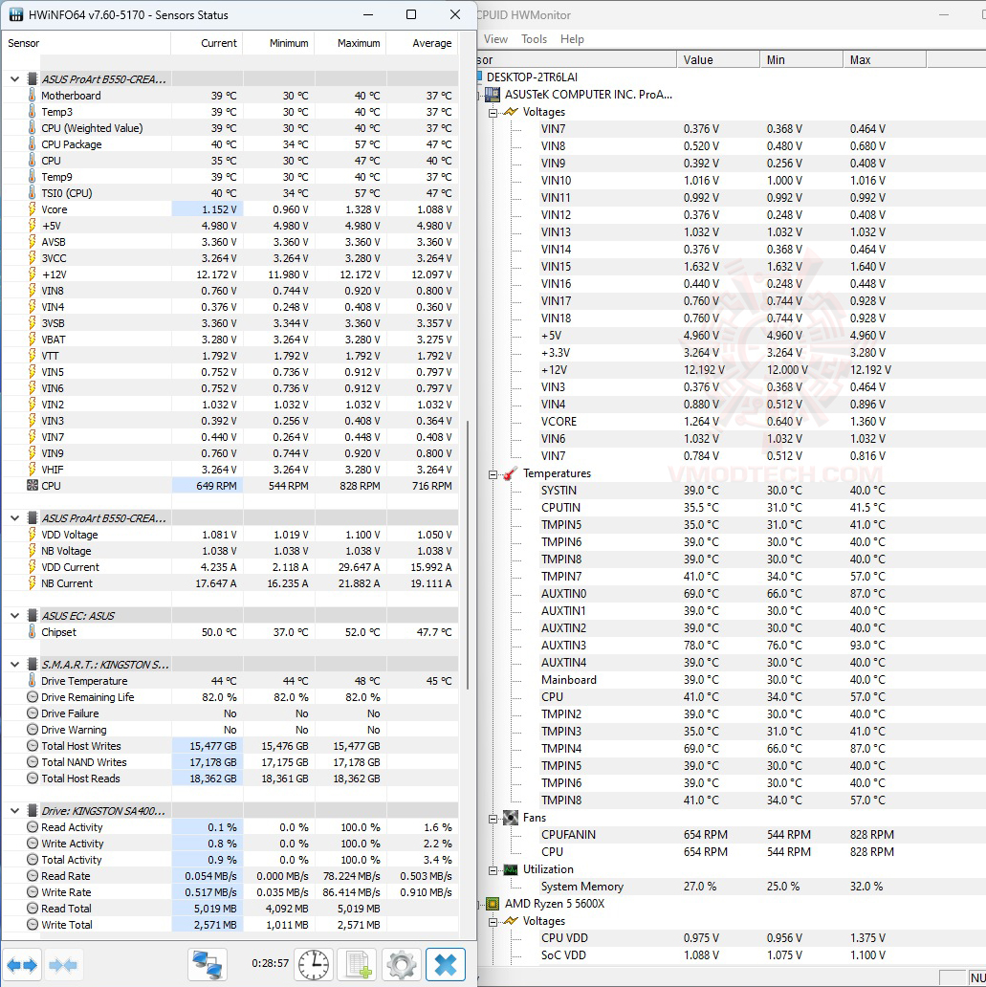Click the HWiNFO expand/collapse arrows button
986x987 pixels.
tap(22, 964)
